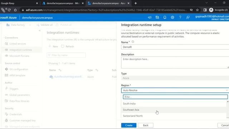The width and height of the screenshot is (229, 129).
Task: Open Azure announcements megaphone icon
Action: coord(150,18)
